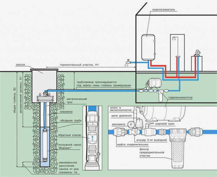Click the large pre-filter cartridge housing
Screen dimensions: 217x177
[178, 149]
